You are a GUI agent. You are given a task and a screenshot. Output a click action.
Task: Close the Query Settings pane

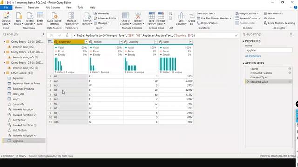coord(291,34)
